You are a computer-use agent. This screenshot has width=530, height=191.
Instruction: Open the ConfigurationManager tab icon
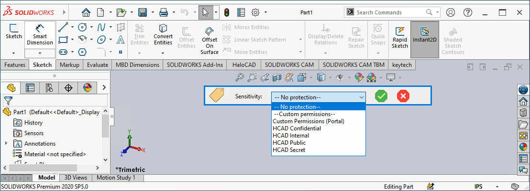49,87
